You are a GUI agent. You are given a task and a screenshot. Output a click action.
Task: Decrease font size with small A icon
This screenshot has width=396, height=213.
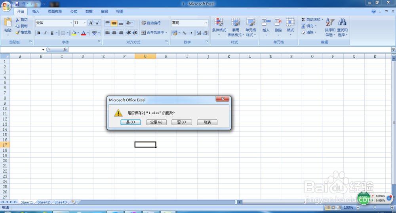97,23
